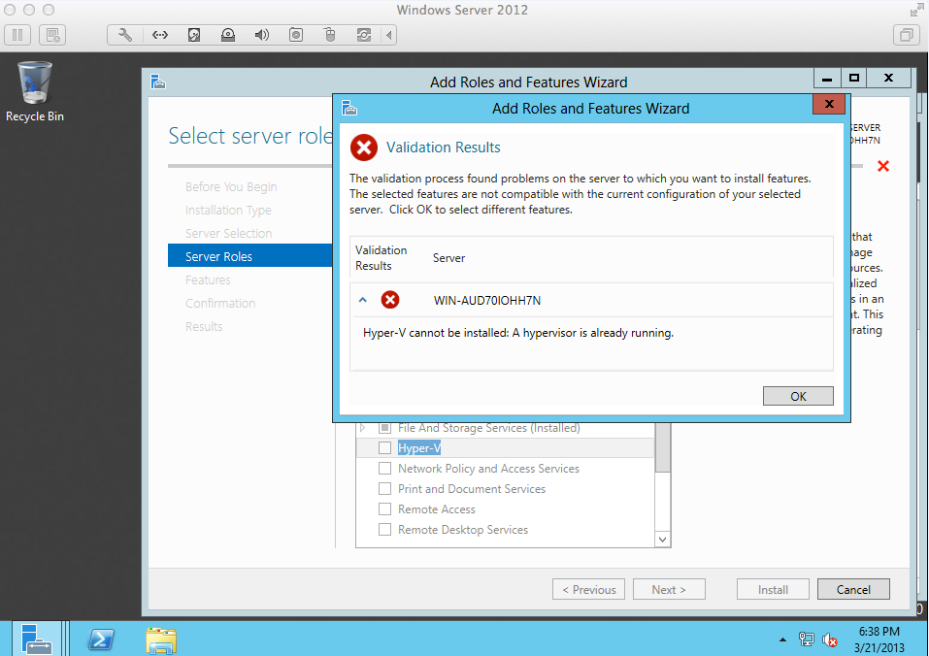
Task: Click the background wizard title icon
Action: (157, 82)
